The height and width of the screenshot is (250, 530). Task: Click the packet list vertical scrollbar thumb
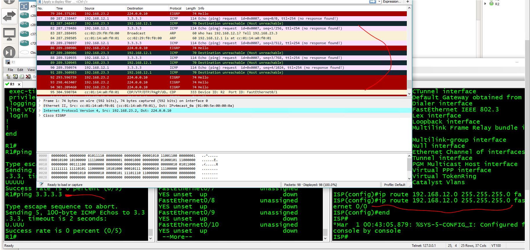(x=409, y=84)
